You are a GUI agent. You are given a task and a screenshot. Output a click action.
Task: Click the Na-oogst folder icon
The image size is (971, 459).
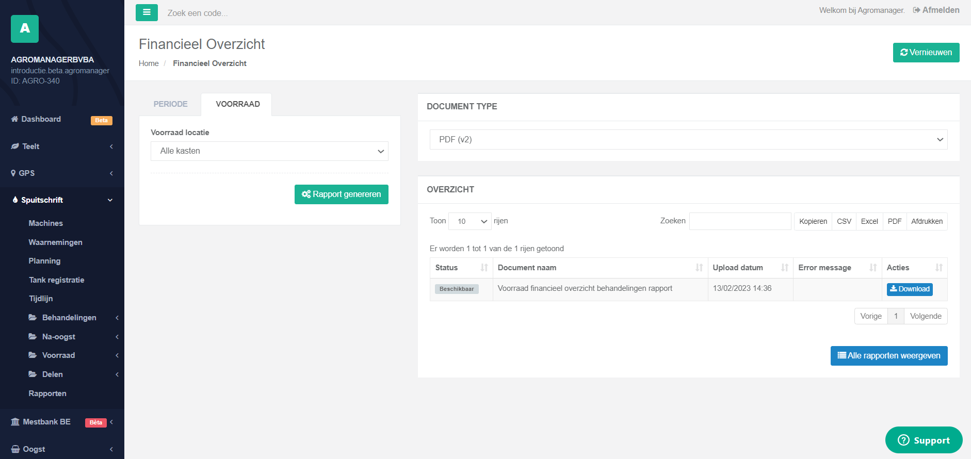point(33,337)
